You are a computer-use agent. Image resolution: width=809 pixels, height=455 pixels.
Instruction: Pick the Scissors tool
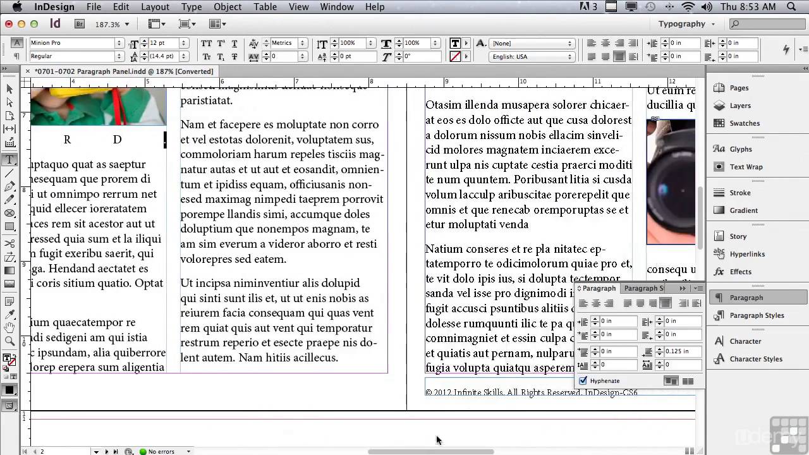(x=9, y=243)
